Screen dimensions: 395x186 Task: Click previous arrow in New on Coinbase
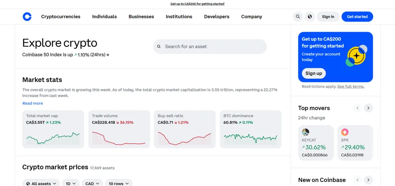pos(357,180)
